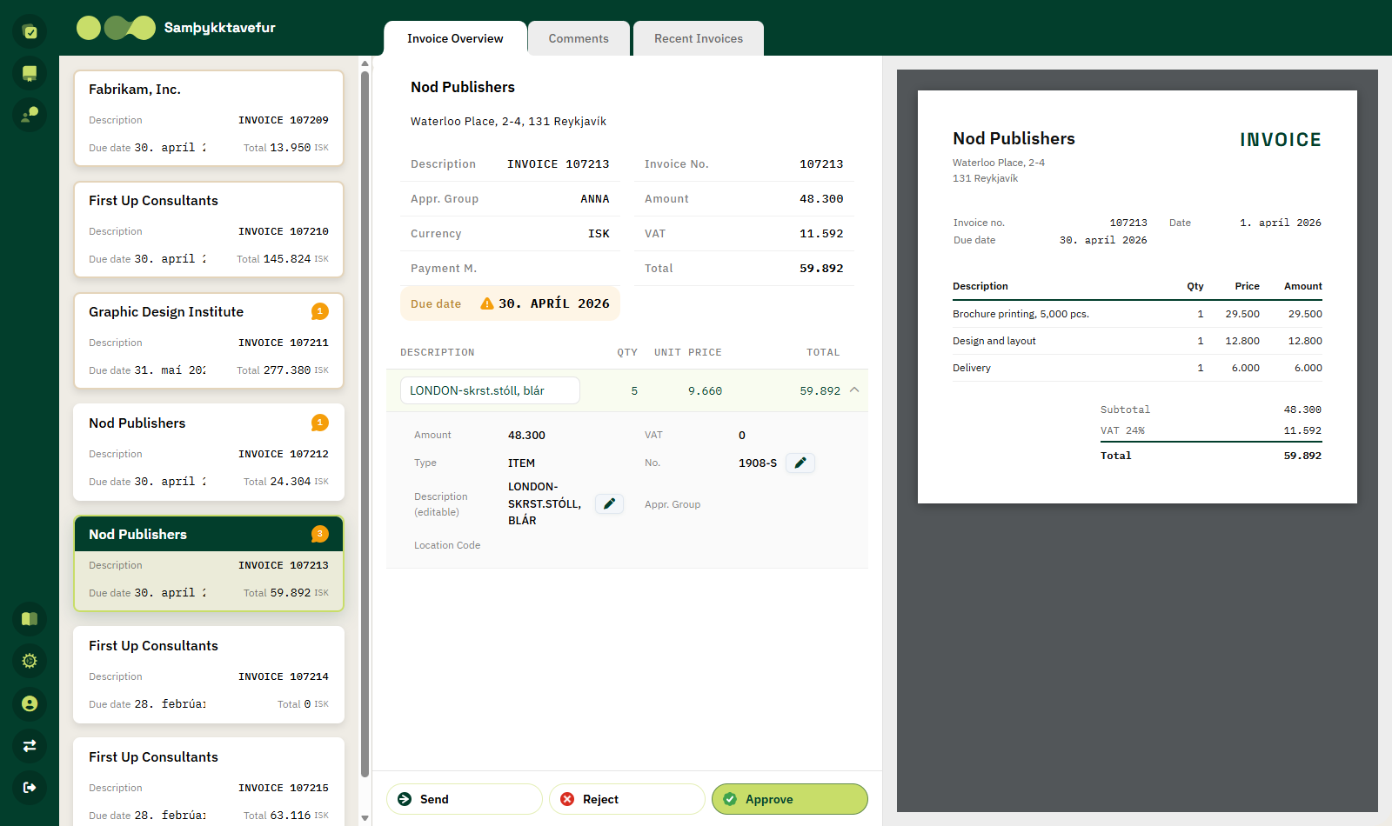The image size is (1392, 826).
Task: Click the invoice list scroll-up arrow
Action: [365, 63]
